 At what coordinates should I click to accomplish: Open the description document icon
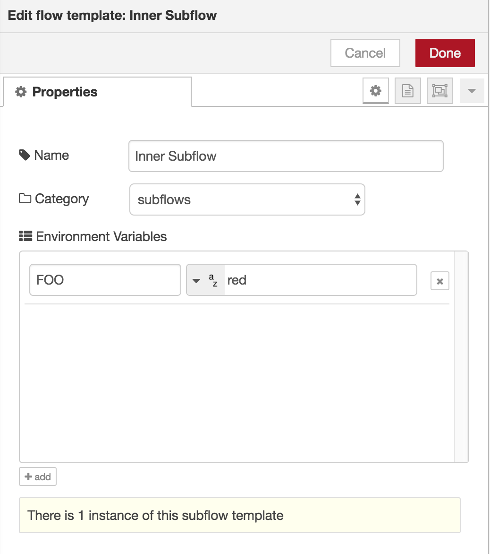pos(407,91)
